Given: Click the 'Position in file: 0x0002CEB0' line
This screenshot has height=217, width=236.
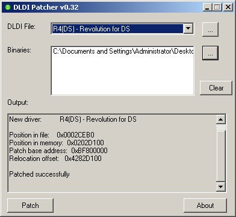Looking at the screenshot, I should (52, 135).
